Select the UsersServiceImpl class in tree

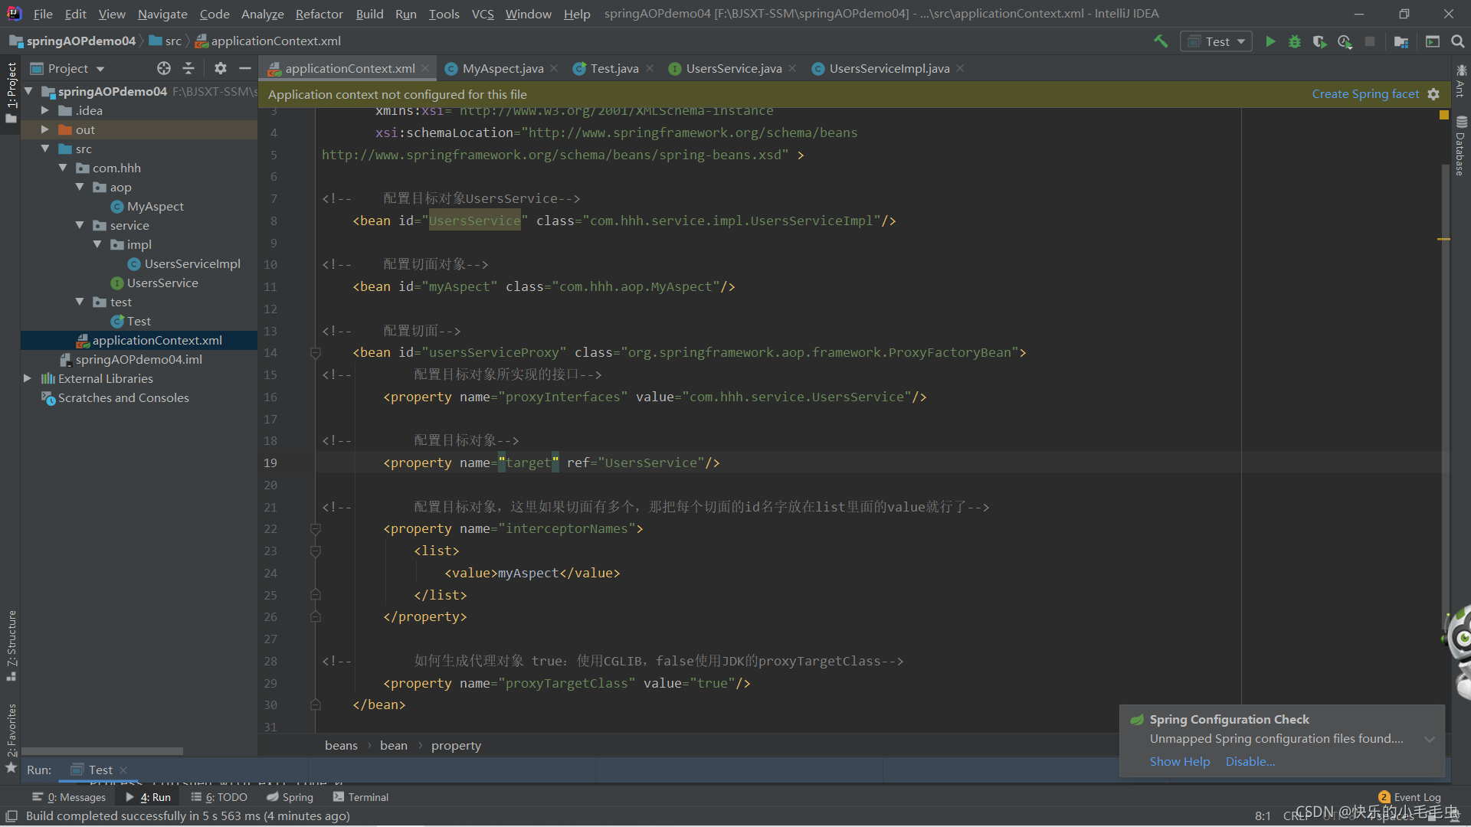pos(192,263)
